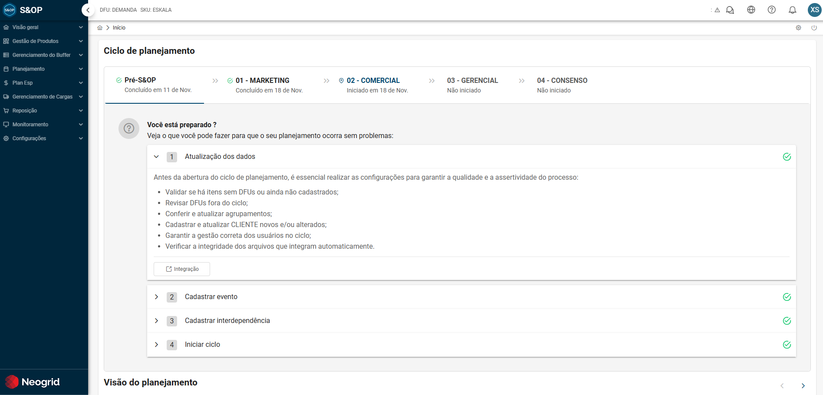Click the home breadcrumb icon
823x395 pixels.
pyautogui.click(x=100, y=28)
